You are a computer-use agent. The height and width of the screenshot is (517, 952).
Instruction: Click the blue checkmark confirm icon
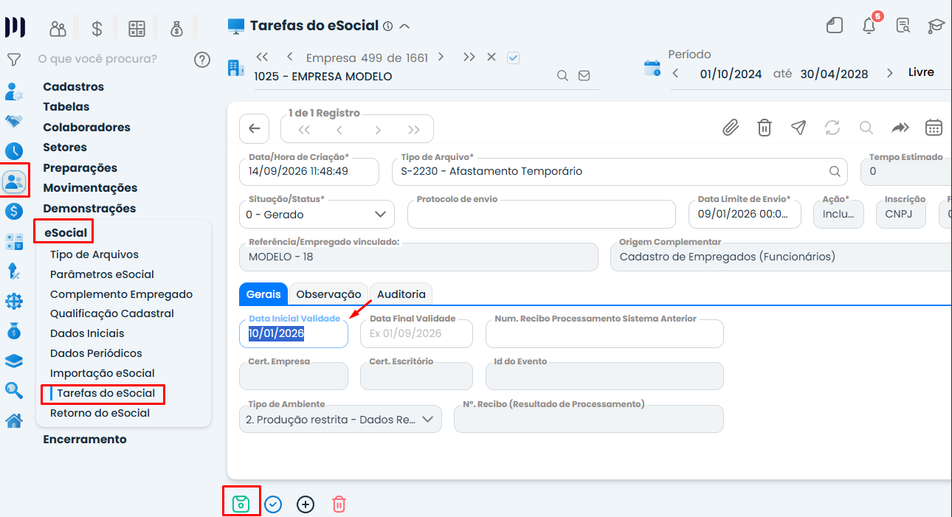click(x=273, y=504)
